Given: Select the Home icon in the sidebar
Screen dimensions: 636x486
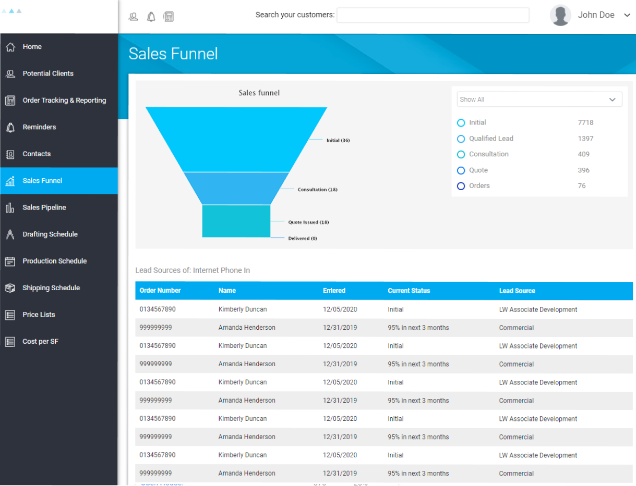Looking at the screenshot, I should pyautogui.click(x=11, y=46).
